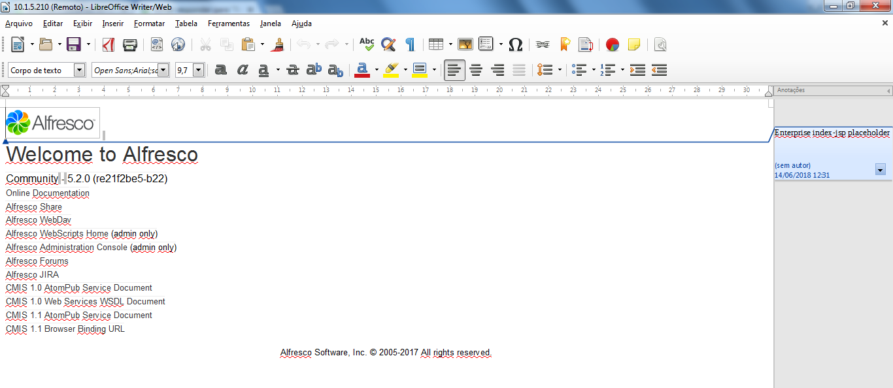Open the Ferramentas menu
893x388 pixels.
tap(229, 24)
